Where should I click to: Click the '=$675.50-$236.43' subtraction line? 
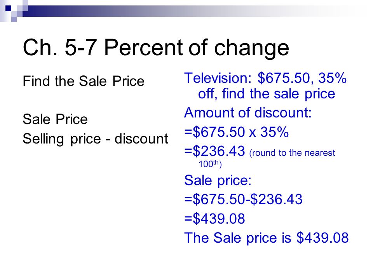pyautogui.click(x=243, y=199)
